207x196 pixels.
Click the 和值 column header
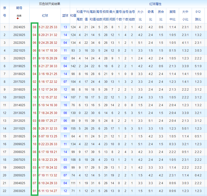(73, 16)
